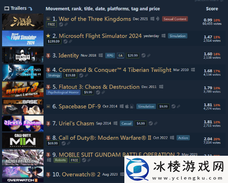Screen dimensions: 228x183
Task: Open the Spacebase DF-9 game title link
Action: point(80,106)
